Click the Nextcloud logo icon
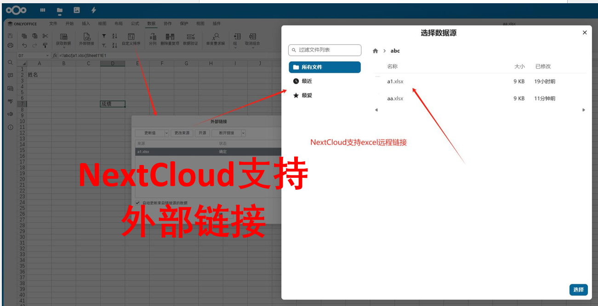The height and width of the screenshot is (306, 598). (17, 10)
